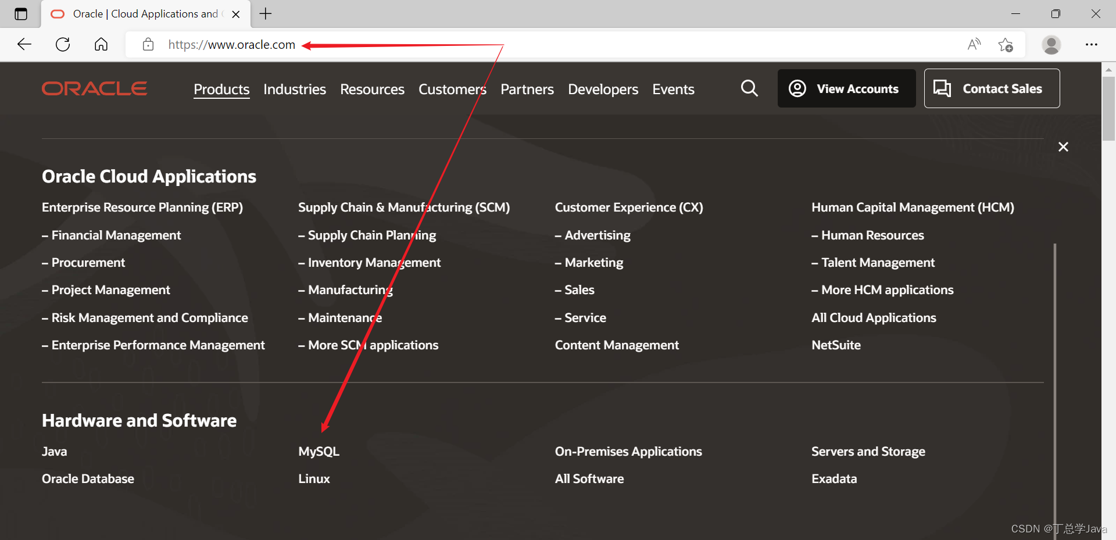Open the Oracle Database link

88,479
